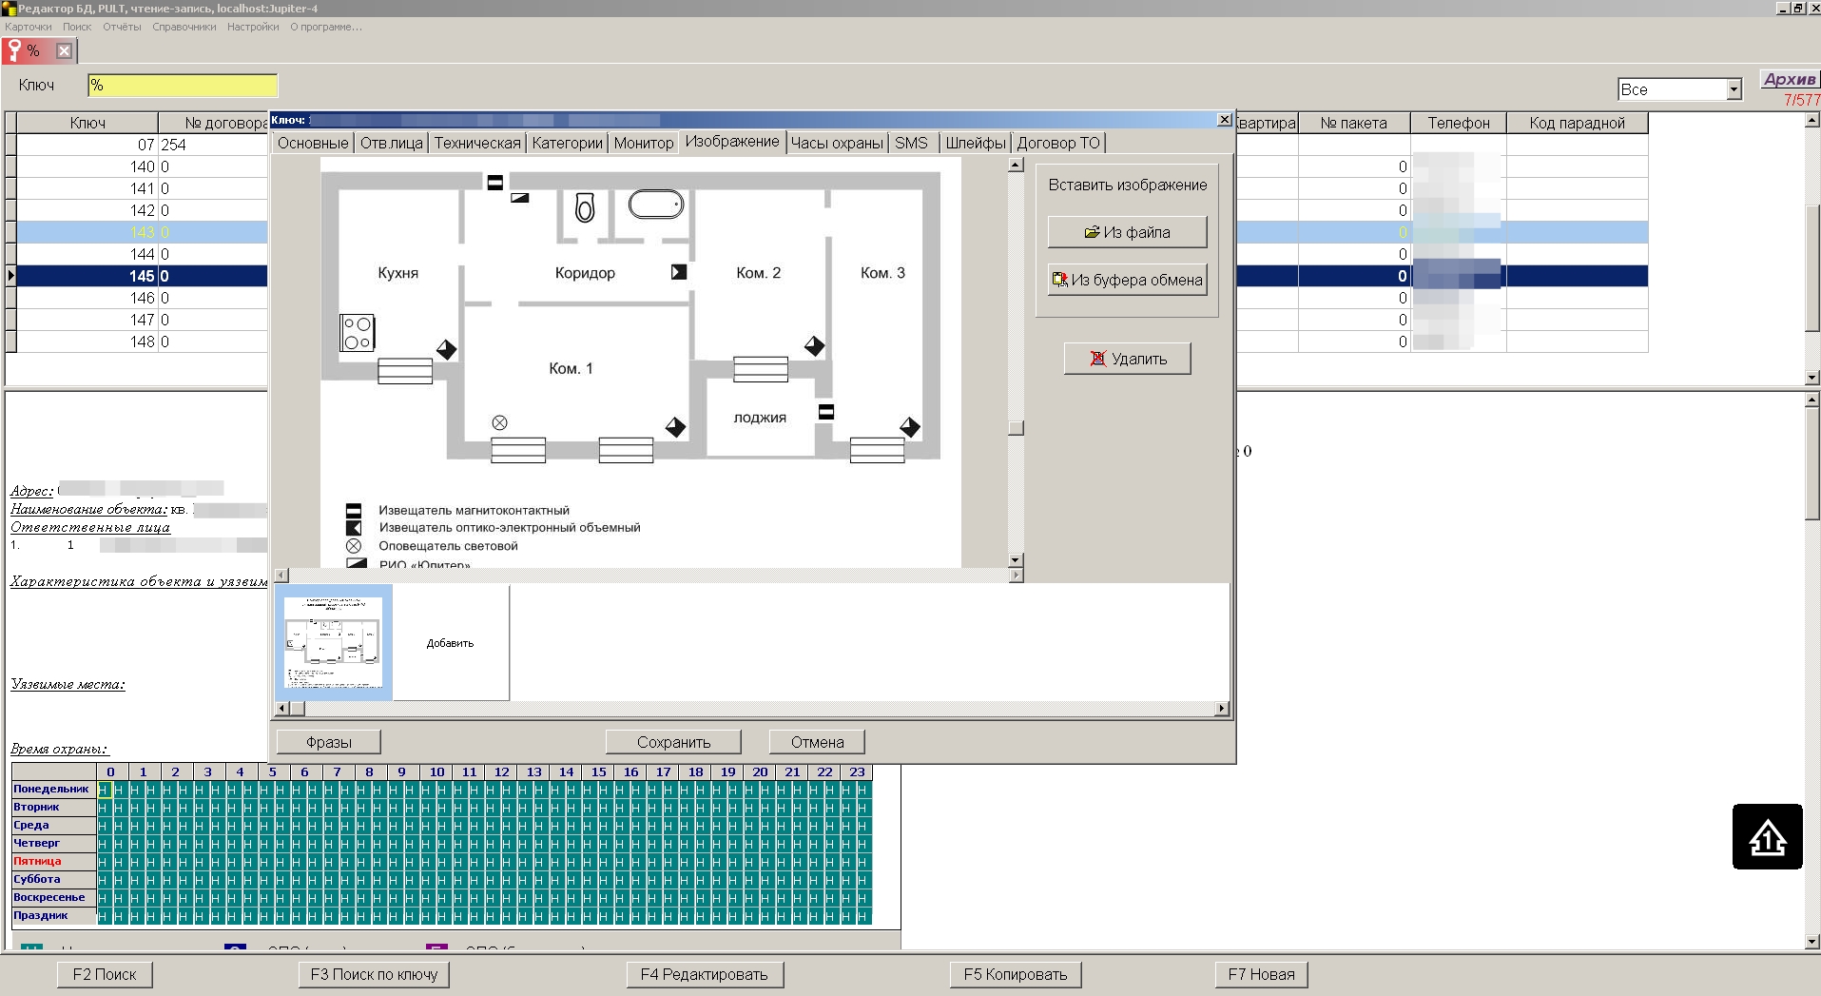Open the Справочники menu
This screenshot has width=1821, height=996.
[184, 27]
